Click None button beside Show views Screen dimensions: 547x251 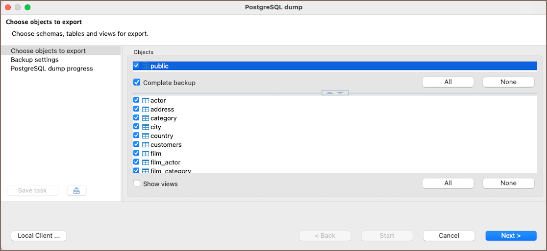(508, 183)
